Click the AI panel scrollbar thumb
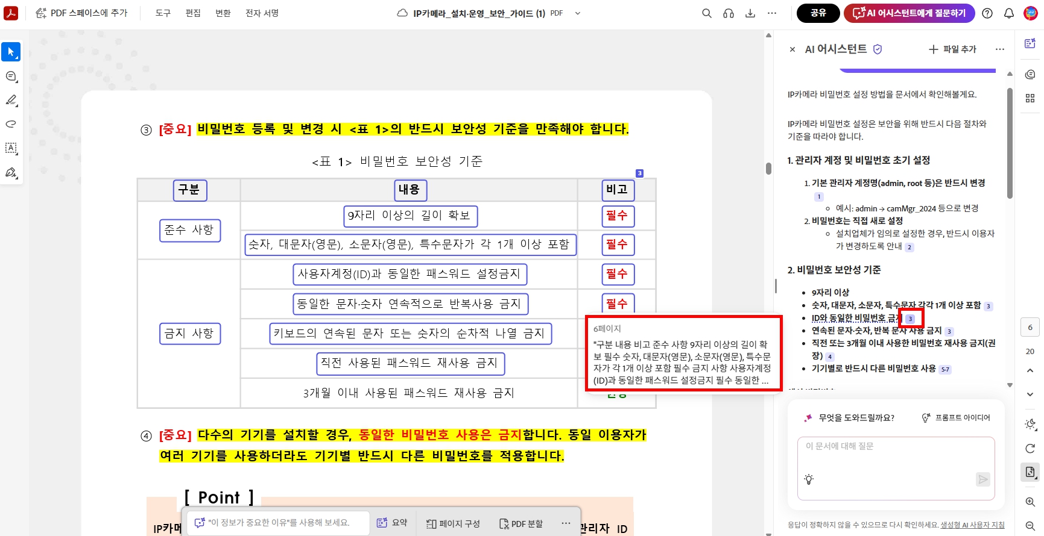 [x=1010, y=143]
